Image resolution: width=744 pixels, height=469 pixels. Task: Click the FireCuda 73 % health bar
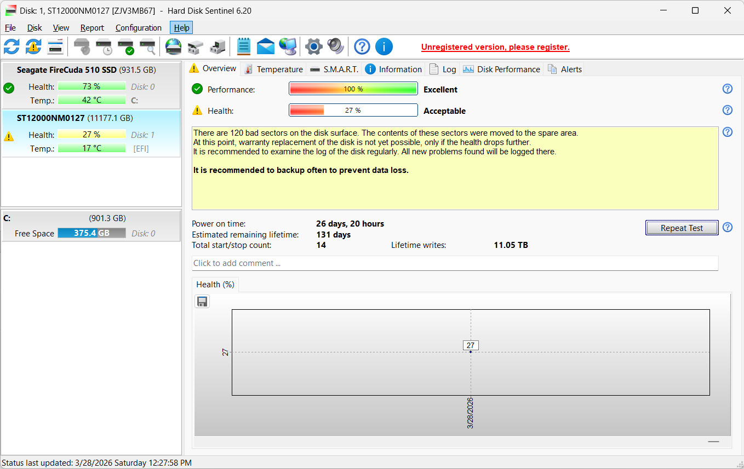(91, 86)
